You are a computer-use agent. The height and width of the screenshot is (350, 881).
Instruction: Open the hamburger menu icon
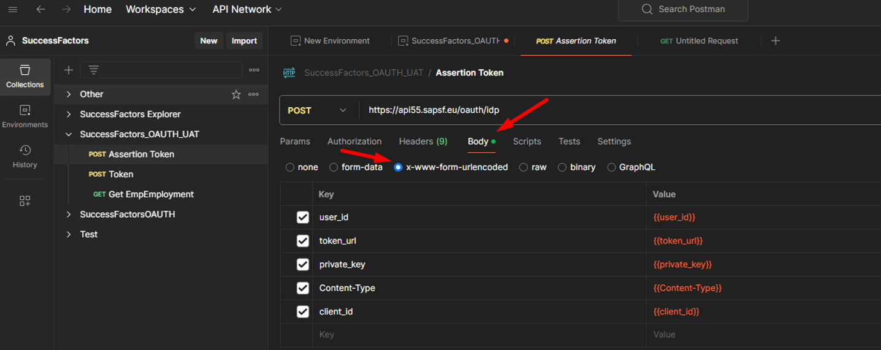pos(12,9)
